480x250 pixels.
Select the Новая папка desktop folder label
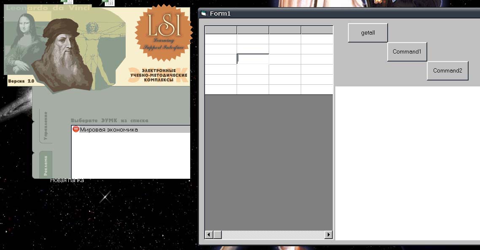click(67, 180)
